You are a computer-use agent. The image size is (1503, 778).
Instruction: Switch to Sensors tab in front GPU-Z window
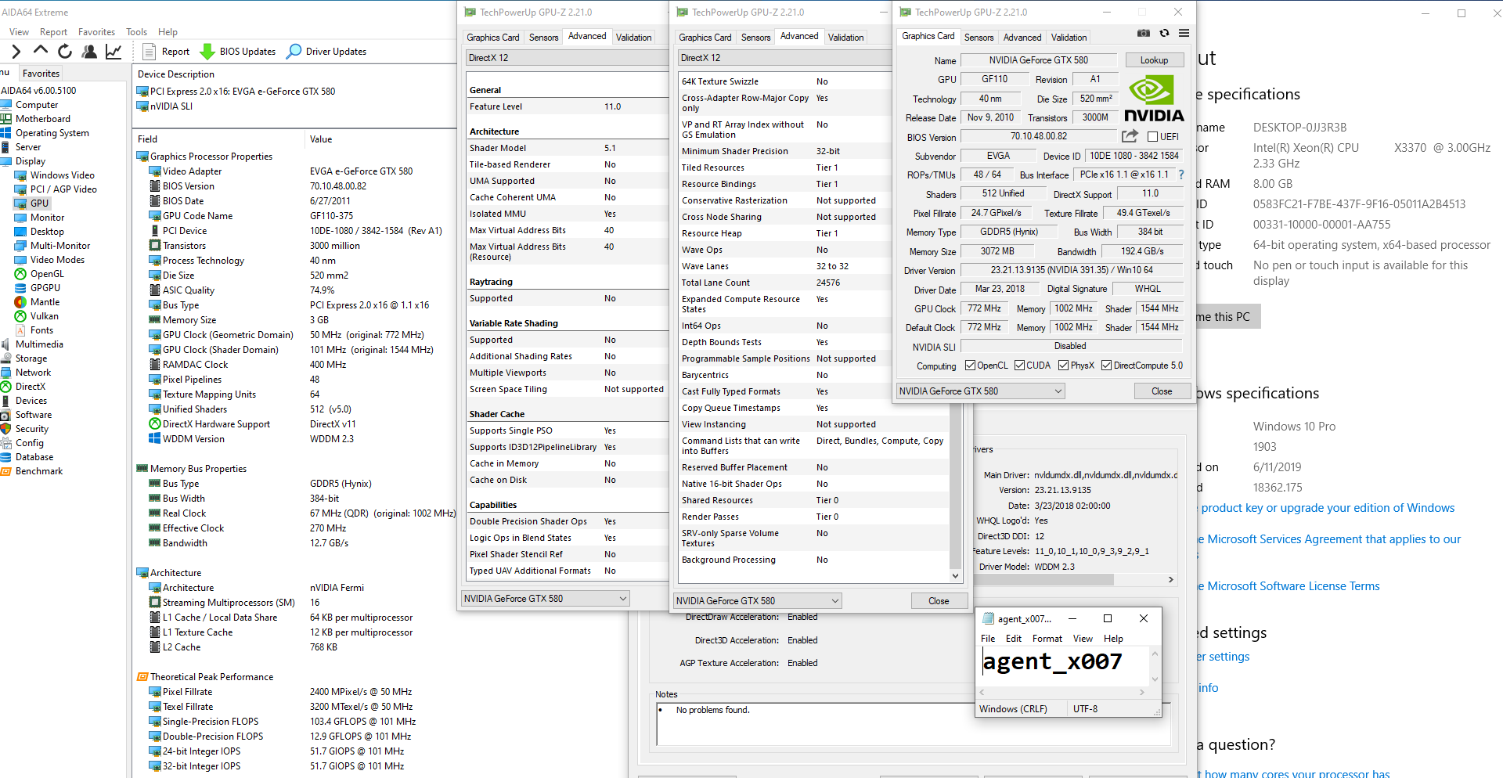click(979, 38)
